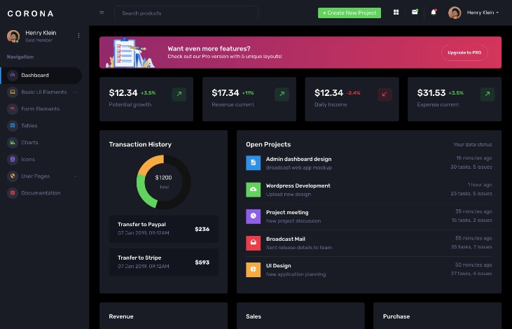The image size is (512, 329).
Task: Click the yellow pie chart icon for UI Design
Action: pyautogui.click(x=253, y=269)
